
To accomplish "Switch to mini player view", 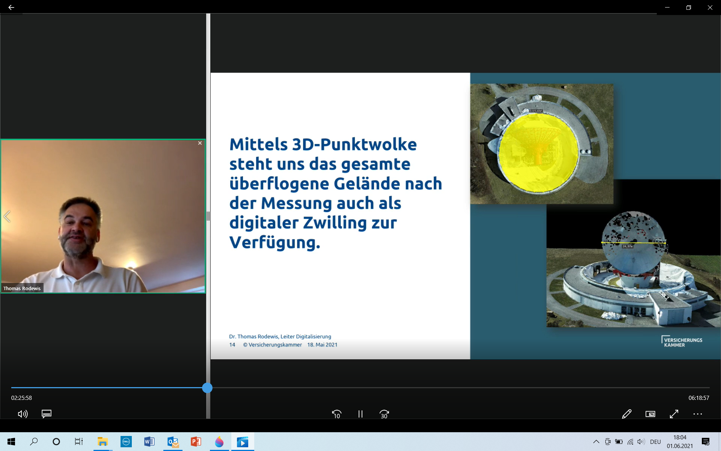I will pyautogui.click(x=650, y=414).
